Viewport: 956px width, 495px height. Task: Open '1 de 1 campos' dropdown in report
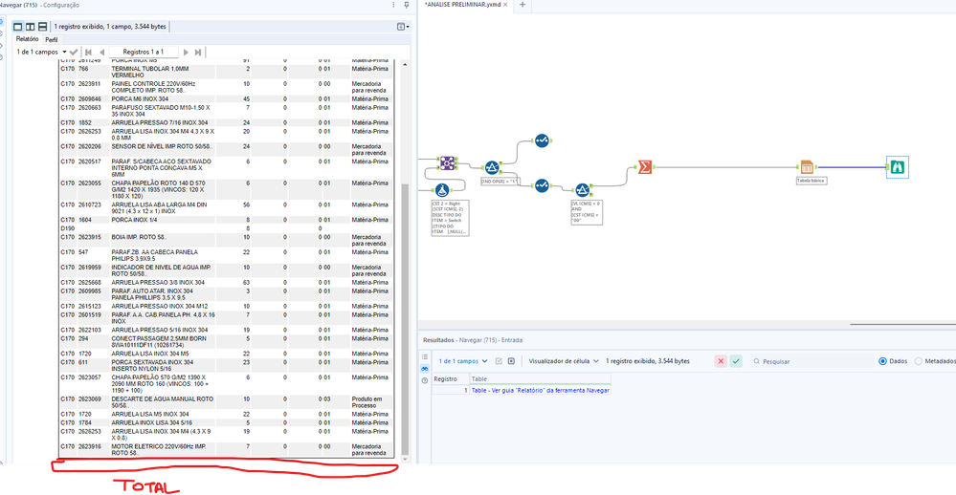point(41,53)
